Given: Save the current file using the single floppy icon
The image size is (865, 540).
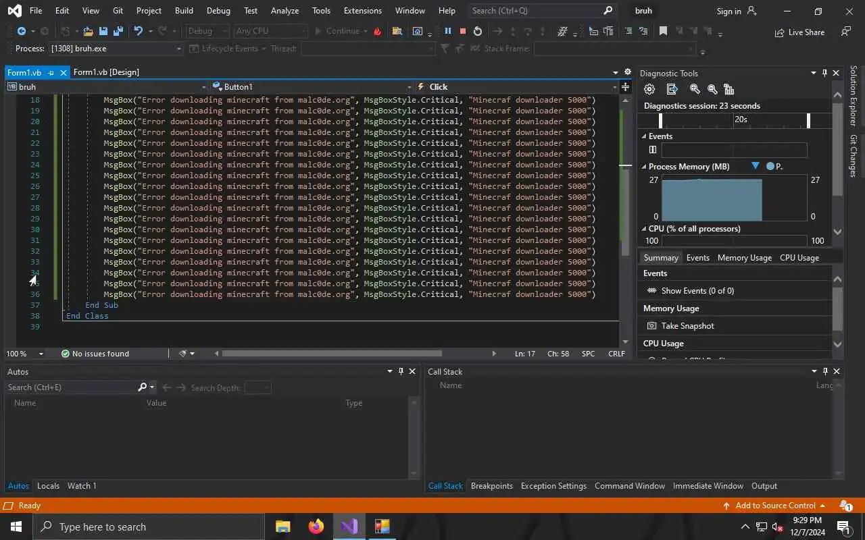Looking at the screenshot, I should point(103,31).
